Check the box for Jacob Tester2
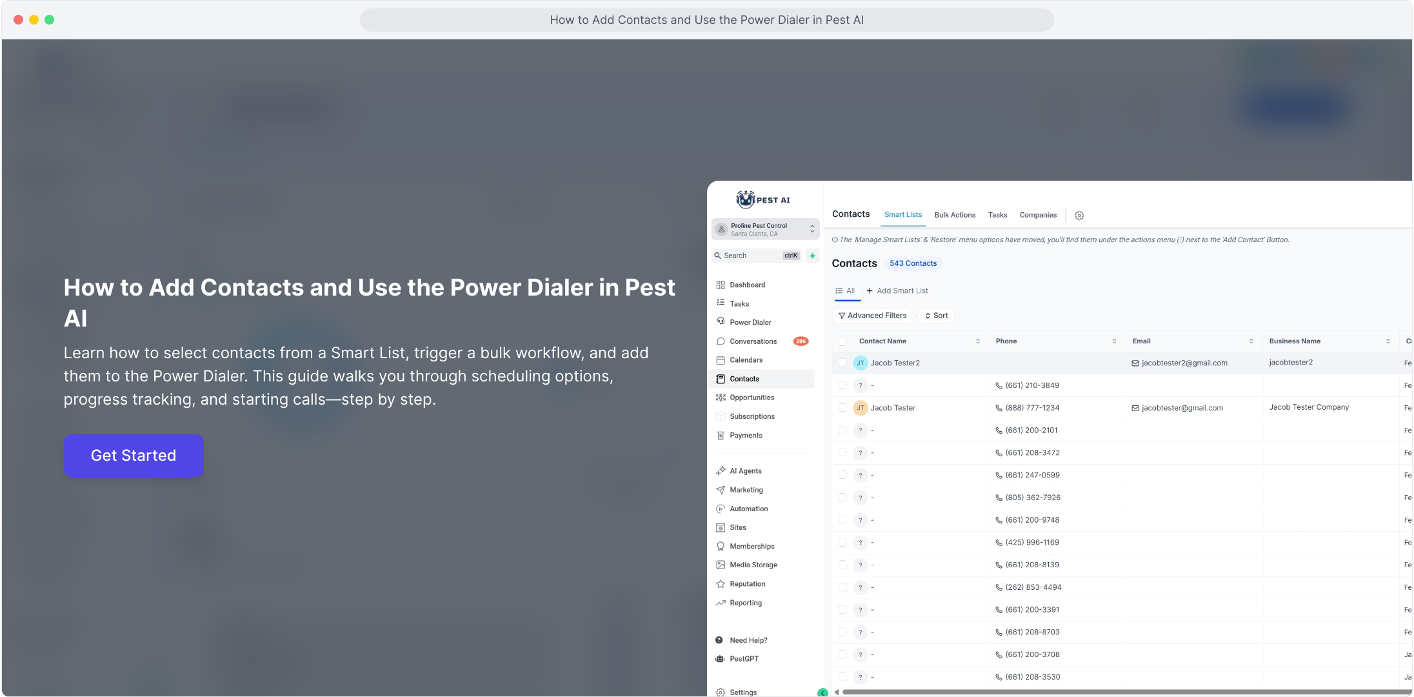 click(x=842, y=363)
